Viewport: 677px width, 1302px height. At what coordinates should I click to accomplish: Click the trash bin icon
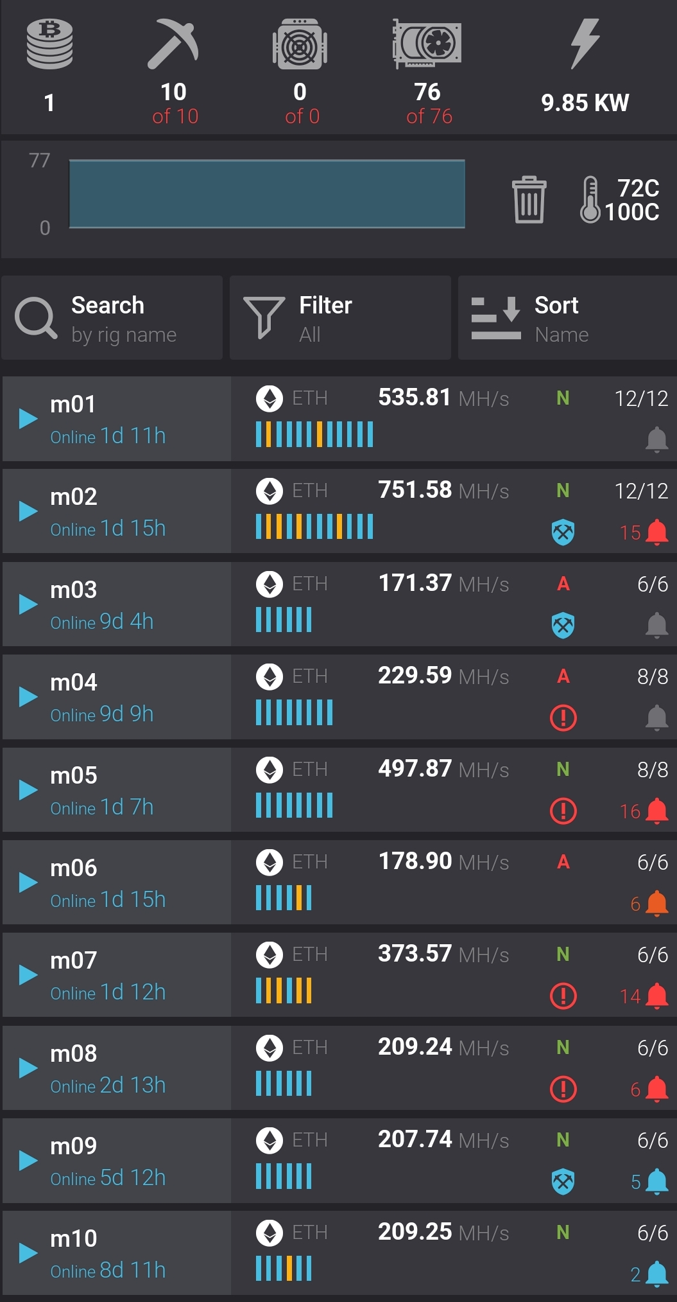click(x=529, y=200)
